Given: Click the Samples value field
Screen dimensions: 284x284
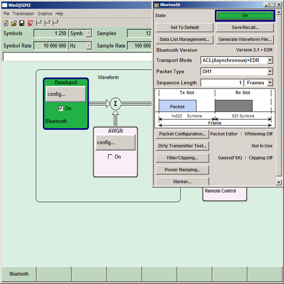Looking at the screenshot, I should tap(140, 33).
